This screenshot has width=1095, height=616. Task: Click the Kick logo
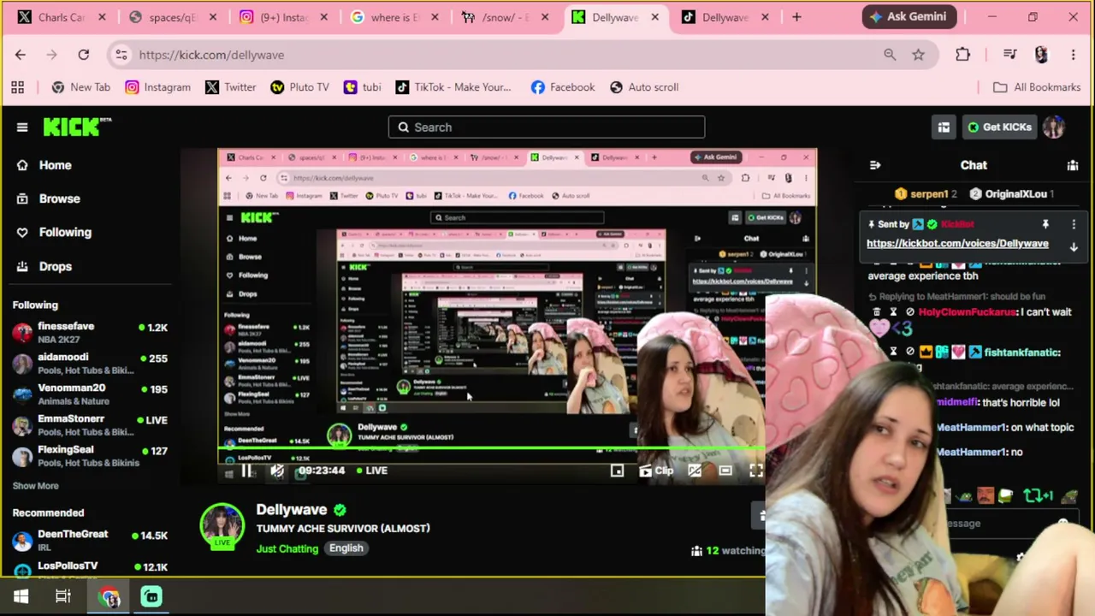click(x=77, y=127)
